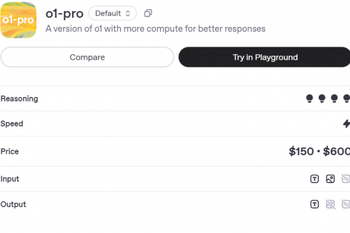The height and width of the screenshot is (233, 350).
Task: Click the o1-pro model title text
Action: click(x=65, y=13)
